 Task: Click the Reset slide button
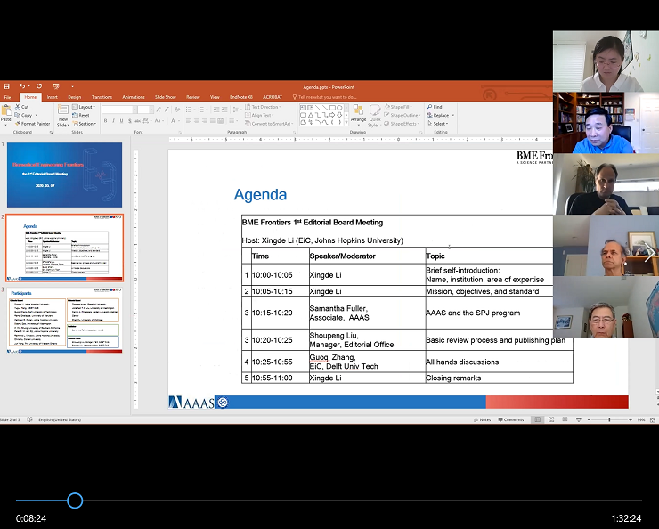point(83,115)
